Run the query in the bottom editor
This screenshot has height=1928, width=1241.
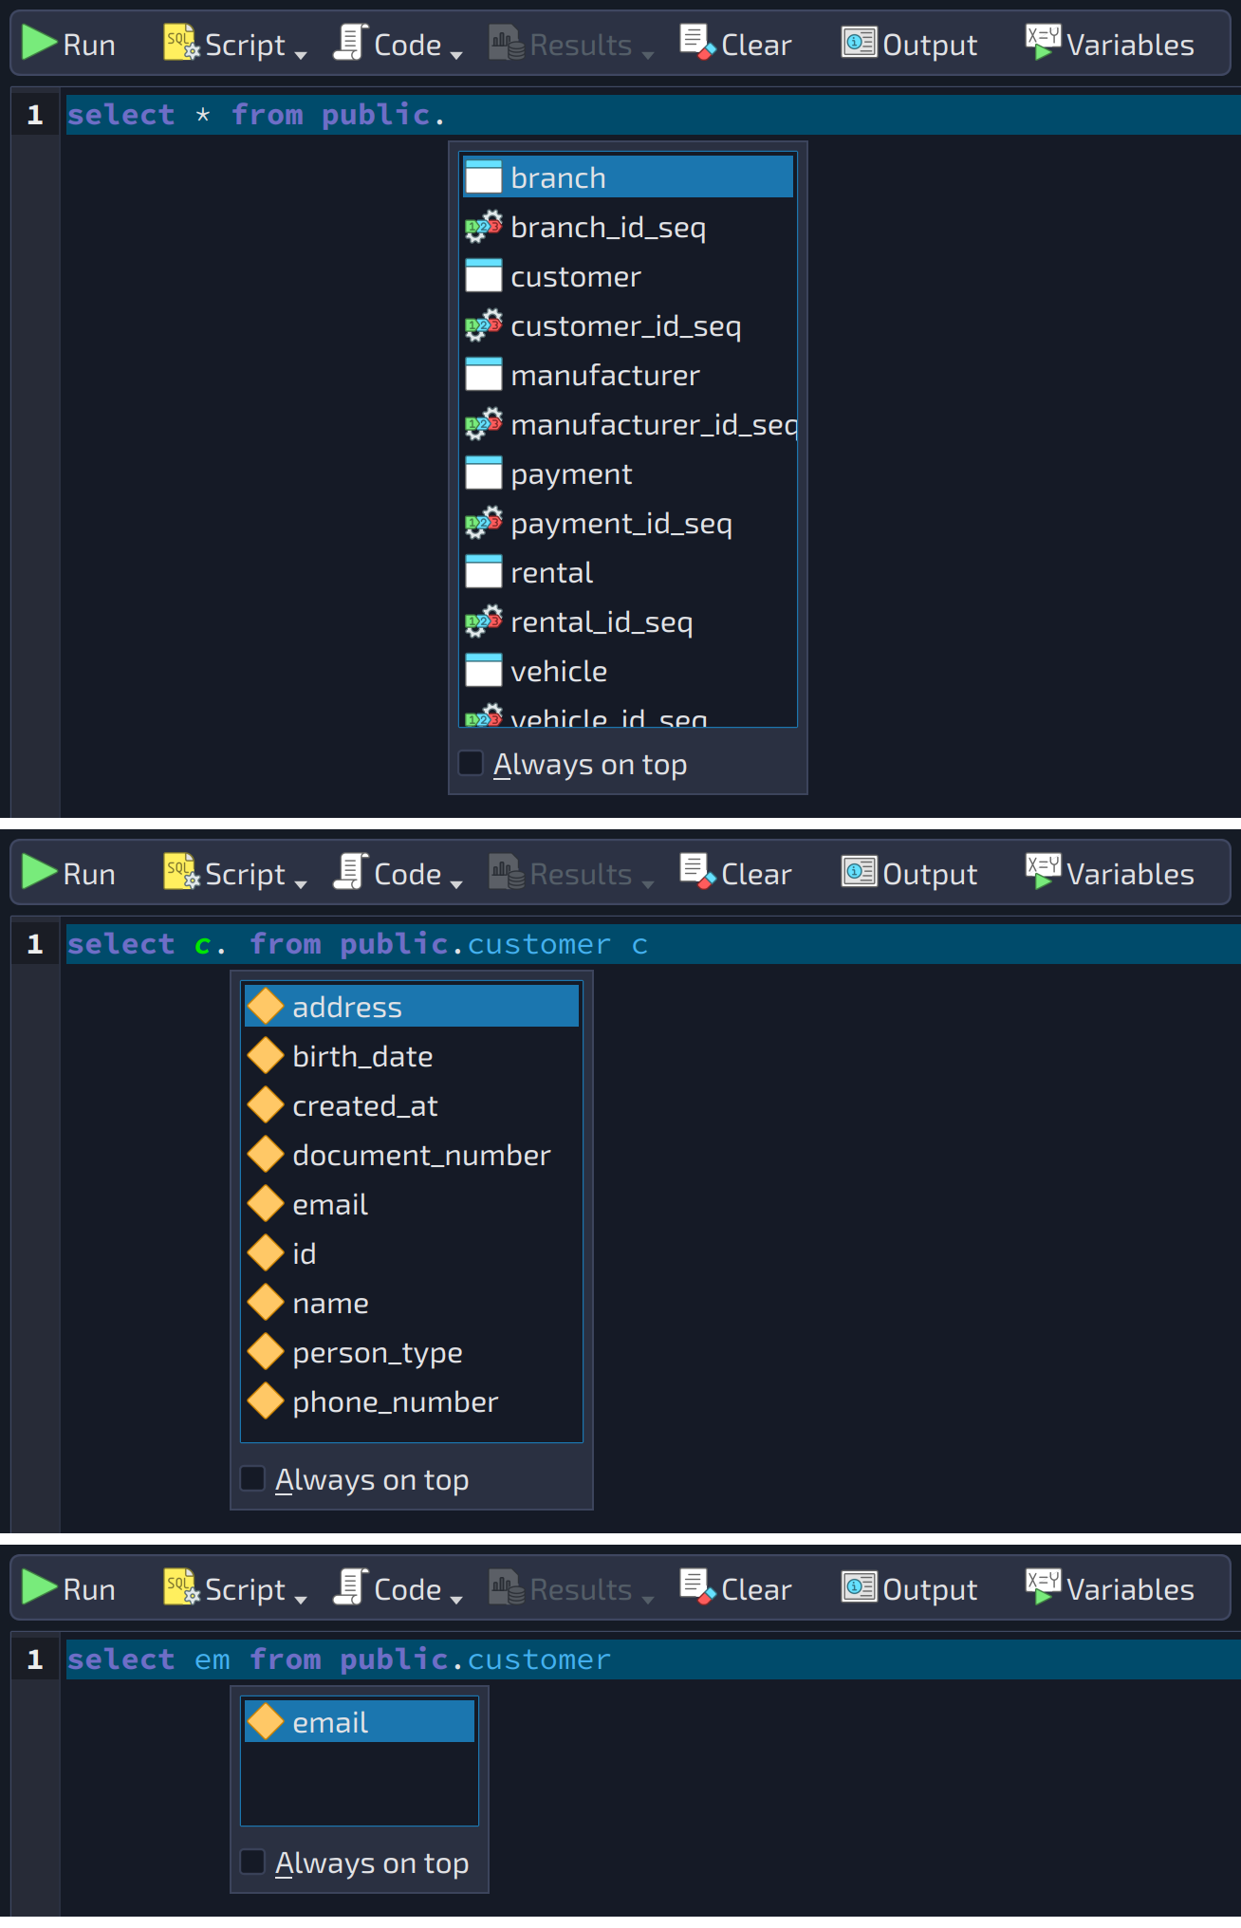68,1588
